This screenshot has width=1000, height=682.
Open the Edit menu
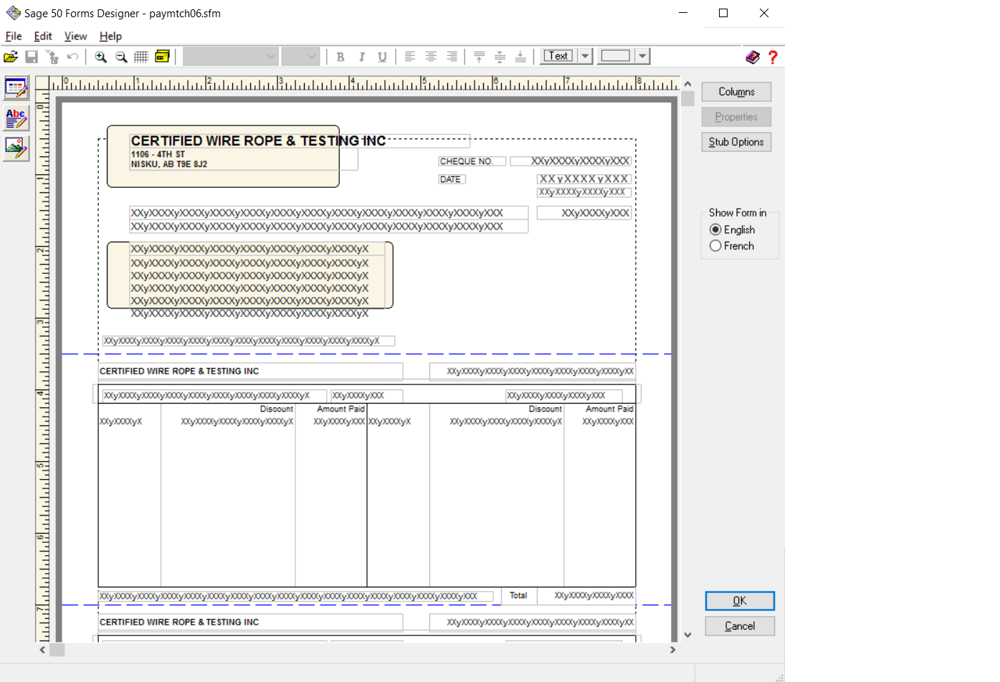pos(43,36)
